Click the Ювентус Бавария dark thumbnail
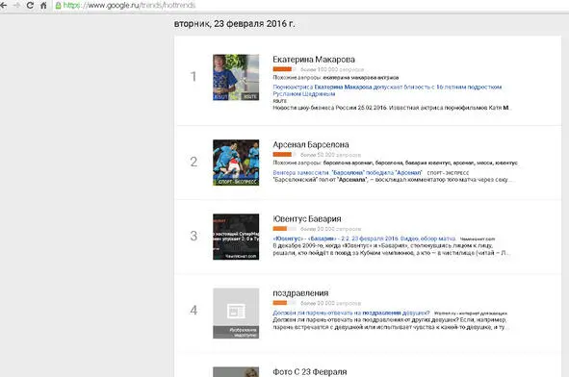The height and width of the screenshot is (377, 569). click(x=236, y=237)
